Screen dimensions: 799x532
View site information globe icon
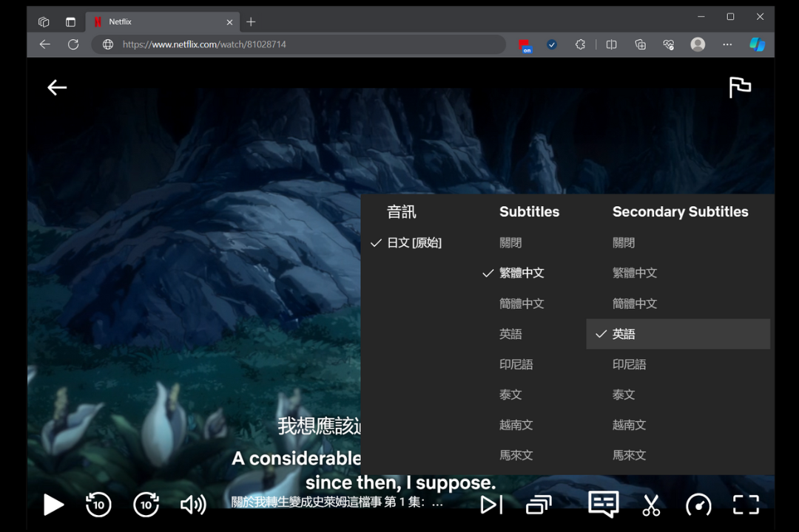[x=108, y=44]
